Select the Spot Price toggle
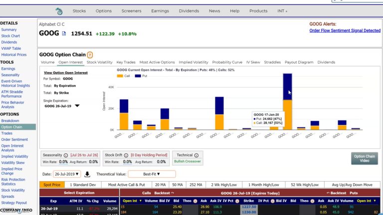Viewport: 383px width, 215px height. pos(52,185)
